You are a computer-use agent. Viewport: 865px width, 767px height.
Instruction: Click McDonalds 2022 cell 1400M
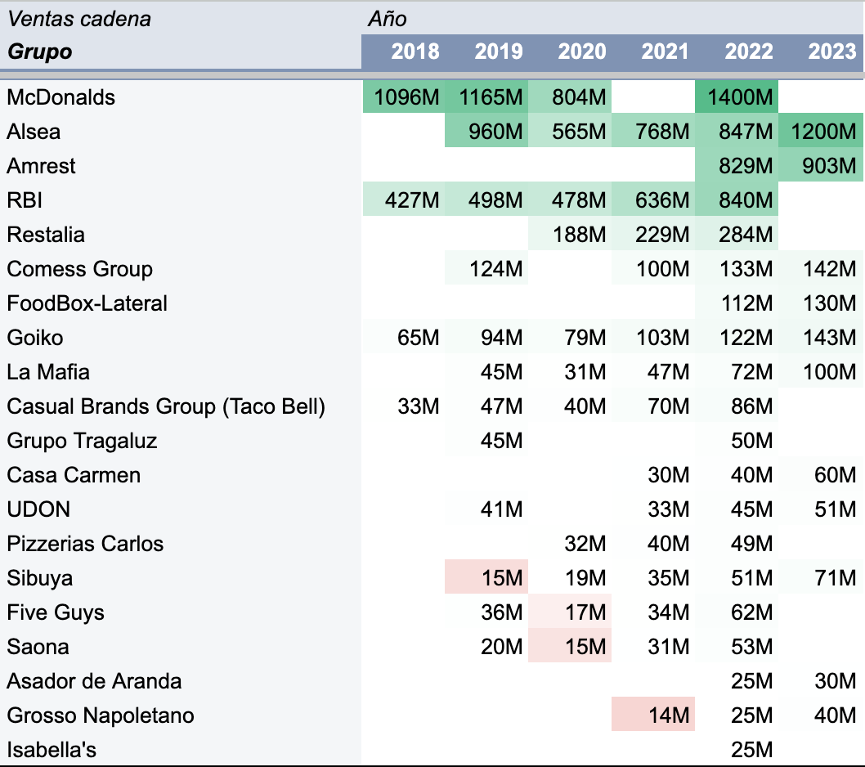737,97
